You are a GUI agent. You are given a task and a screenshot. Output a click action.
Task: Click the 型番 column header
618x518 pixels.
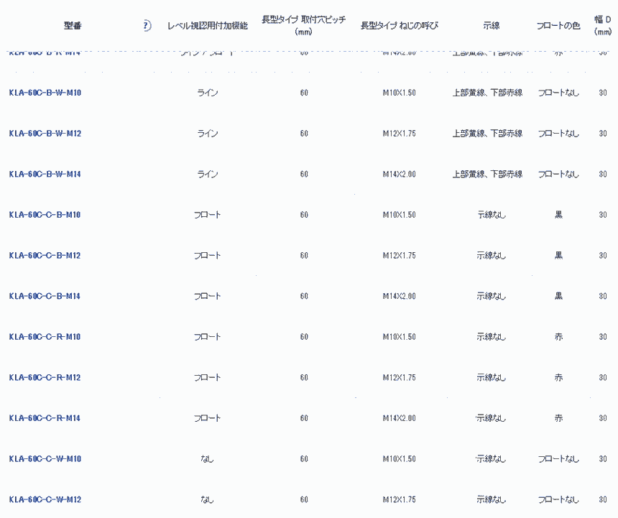(x=73, y=26)
